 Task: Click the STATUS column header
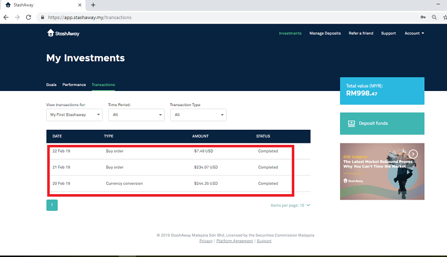(x=263, y=136)
